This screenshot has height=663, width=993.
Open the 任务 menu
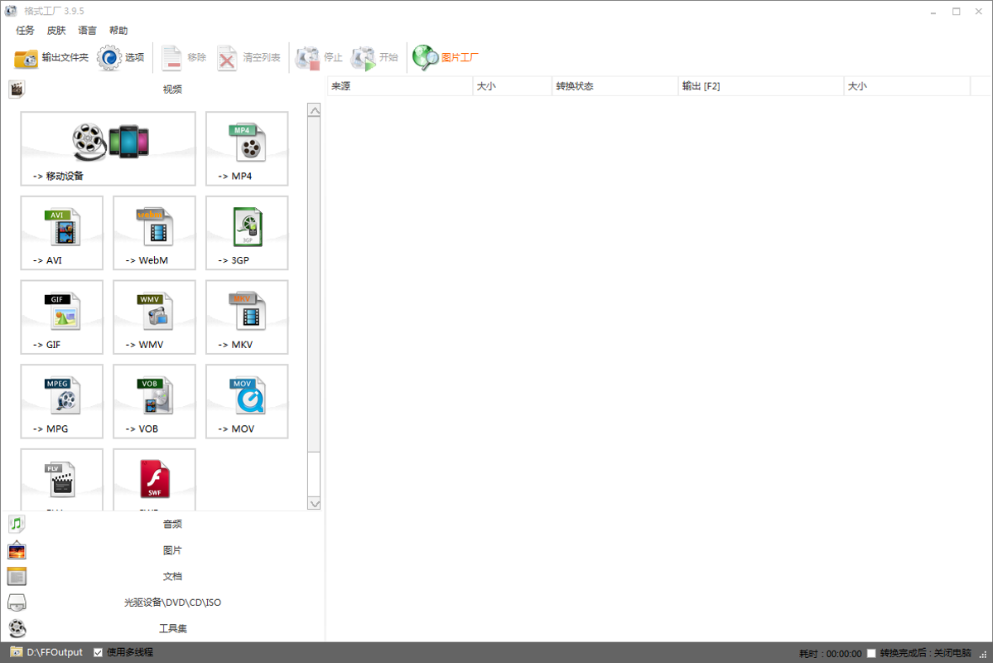(x=26, y=31)
